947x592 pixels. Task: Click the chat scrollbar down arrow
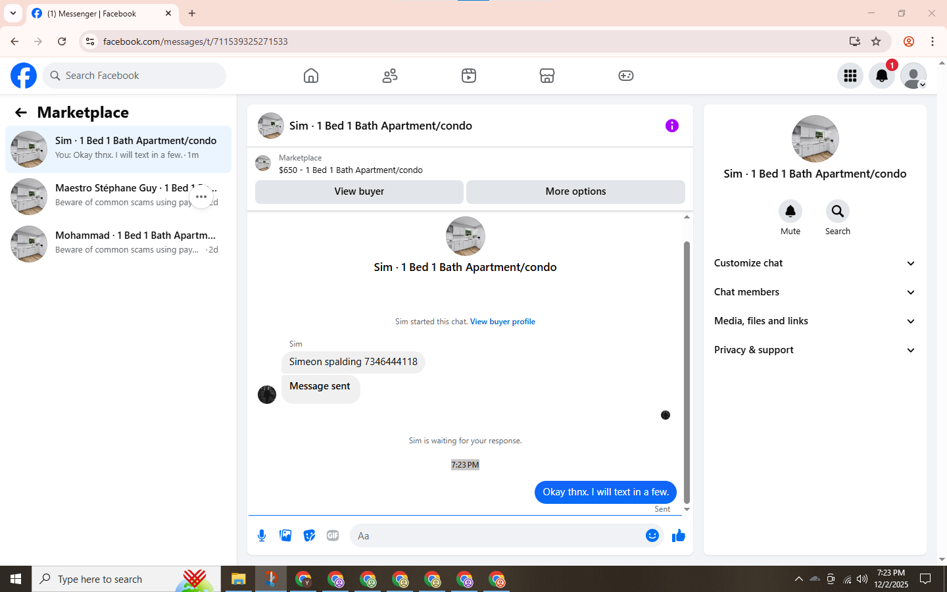687,509
